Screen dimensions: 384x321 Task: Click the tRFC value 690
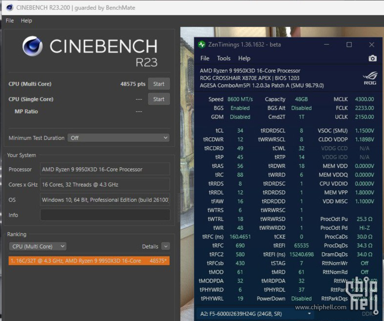(240, 246)
